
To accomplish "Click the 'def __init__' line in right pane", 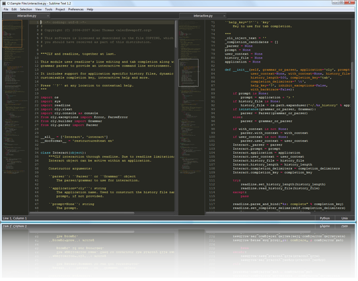I will point(288,70).
